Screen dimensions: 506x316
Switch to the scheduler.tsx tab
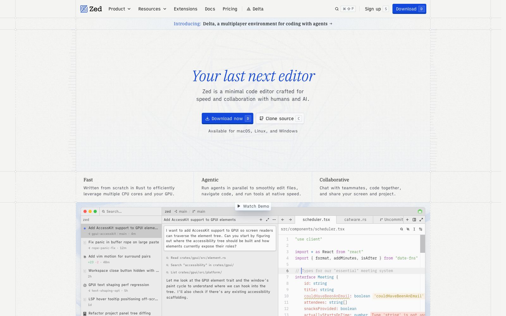click(316, 220)
